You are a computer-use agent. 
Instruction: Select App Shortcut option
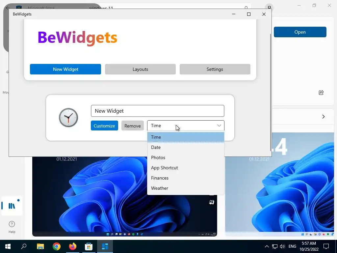point(186,168)
